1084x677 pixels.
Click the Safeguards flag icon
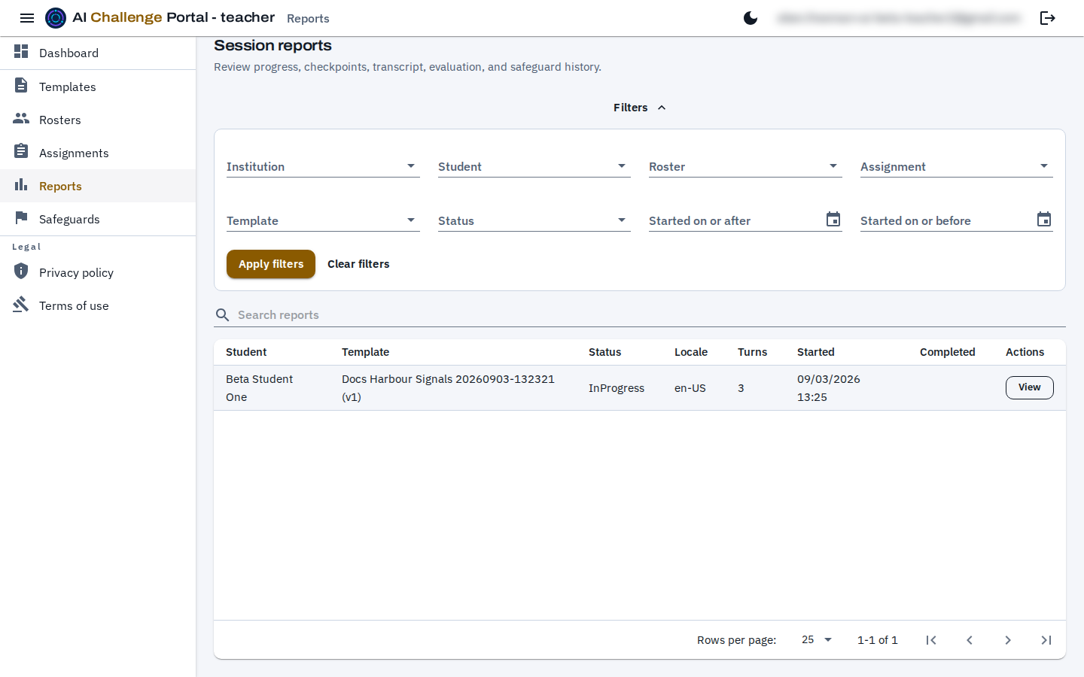(21, 218)
